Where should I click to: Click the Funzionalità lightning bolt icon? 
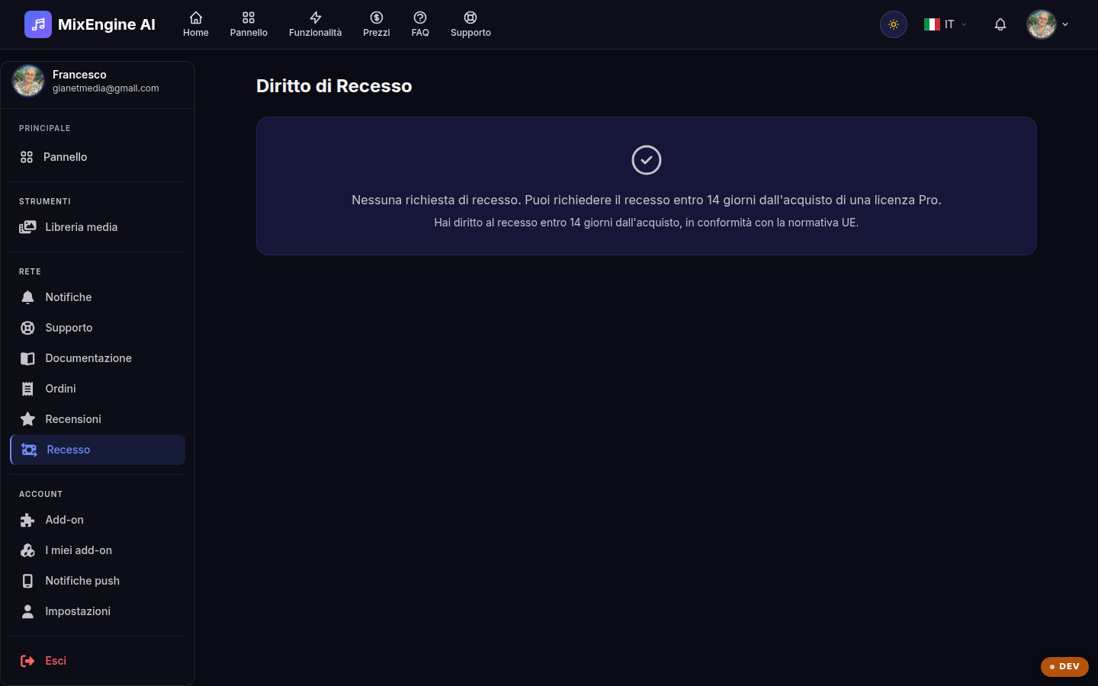tap(315, 18)
